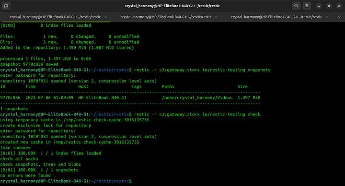This screenshot has height=186, width=345.
Task: Click the 'processed 1 files' line
Action: (x=46, y=59)
